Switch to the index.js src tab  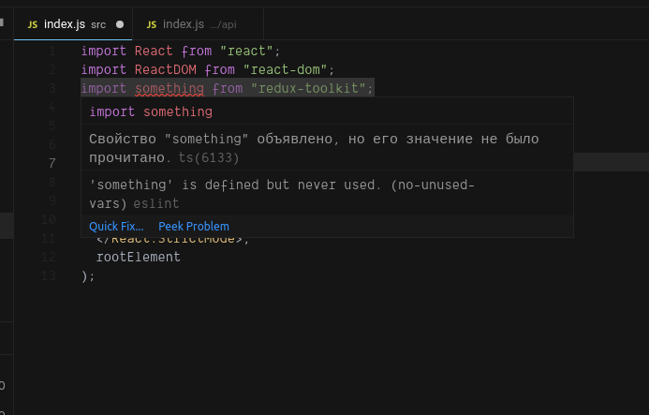pos(73,24)
